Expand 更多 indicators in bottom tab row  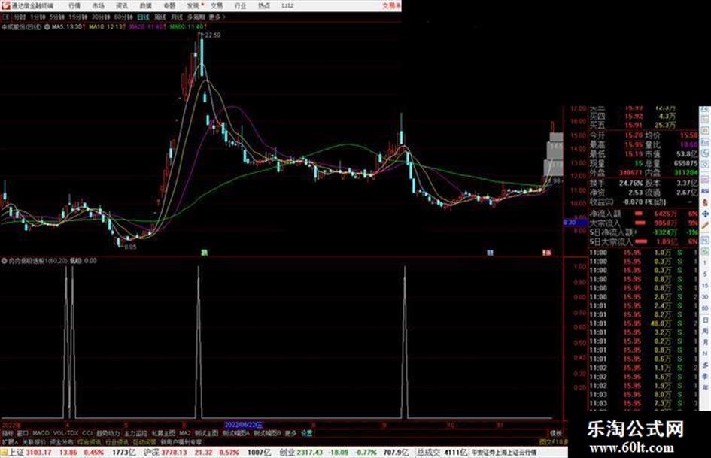[290, 433]
